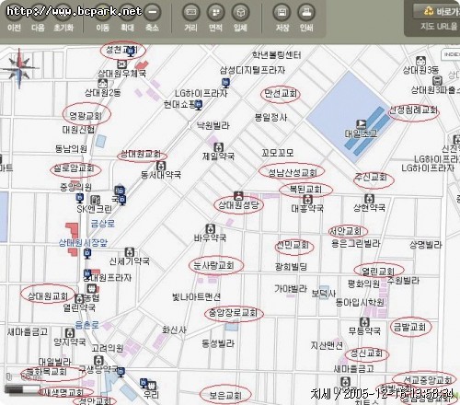Click the 정신교회 label
Screen dimensions: 460x405
pyautogui.click(x=366, y=353)
